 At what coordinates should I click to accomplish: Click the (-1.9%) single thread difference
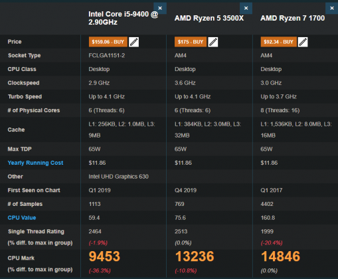(98, 242)
